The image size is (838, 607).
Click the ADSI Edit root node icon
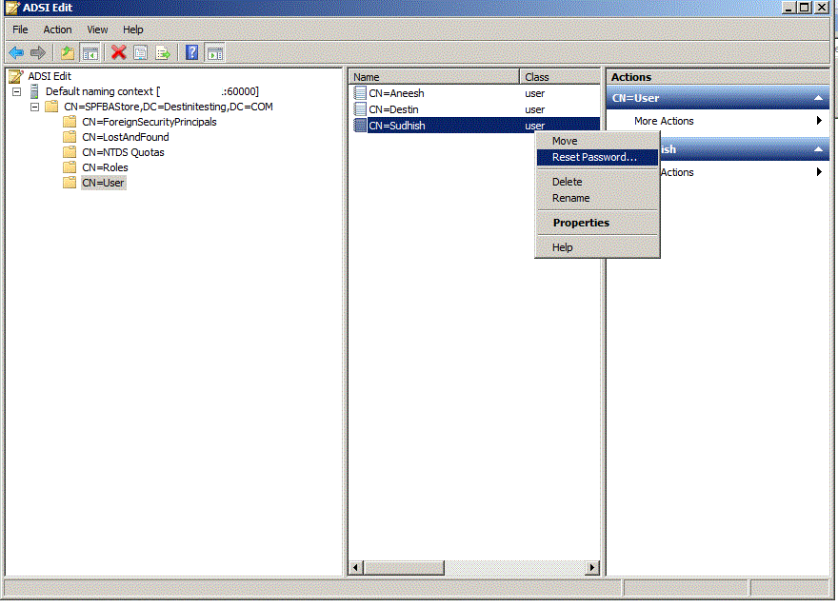click(16, 76)
